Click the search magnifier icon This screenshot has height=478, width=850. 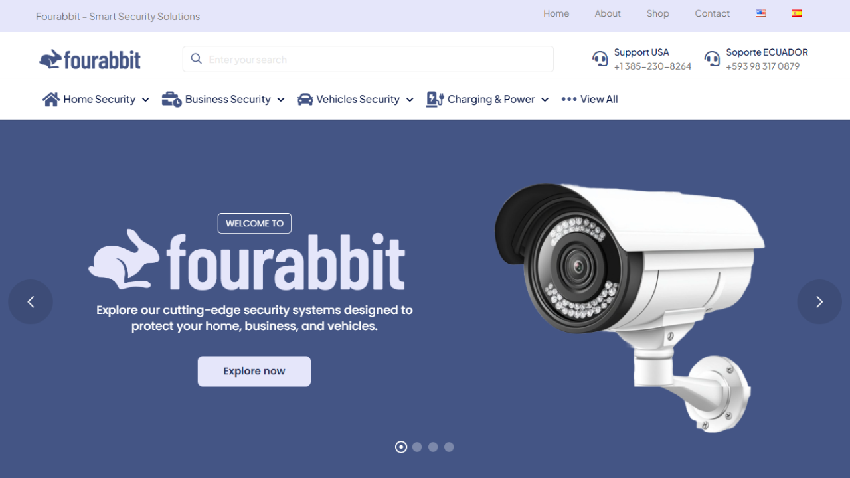coord(197,59)
